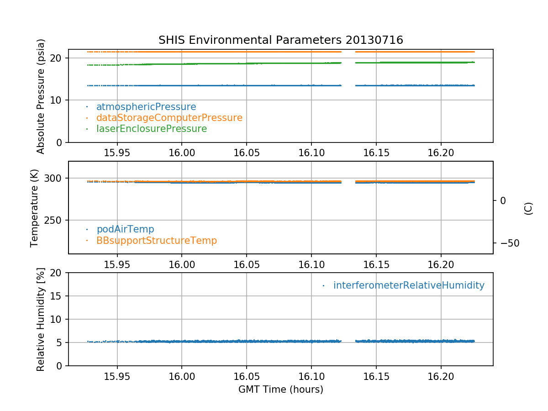548x411 pixels.
Task: Click the GMT Time (hours) axis label
Action: click(280, 390)
